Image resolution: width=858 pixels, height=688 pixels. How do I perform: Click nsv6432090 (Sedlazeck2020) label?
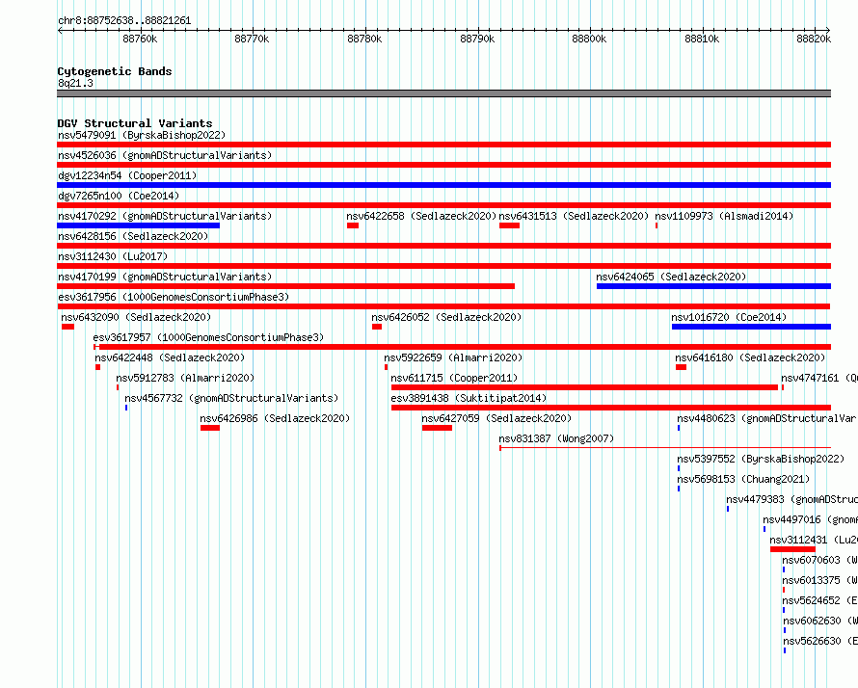click(x=136, y=317)
